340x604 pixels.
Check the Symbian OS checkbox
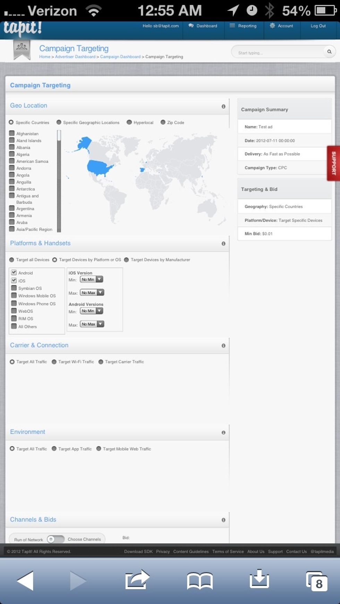[14, 288]
